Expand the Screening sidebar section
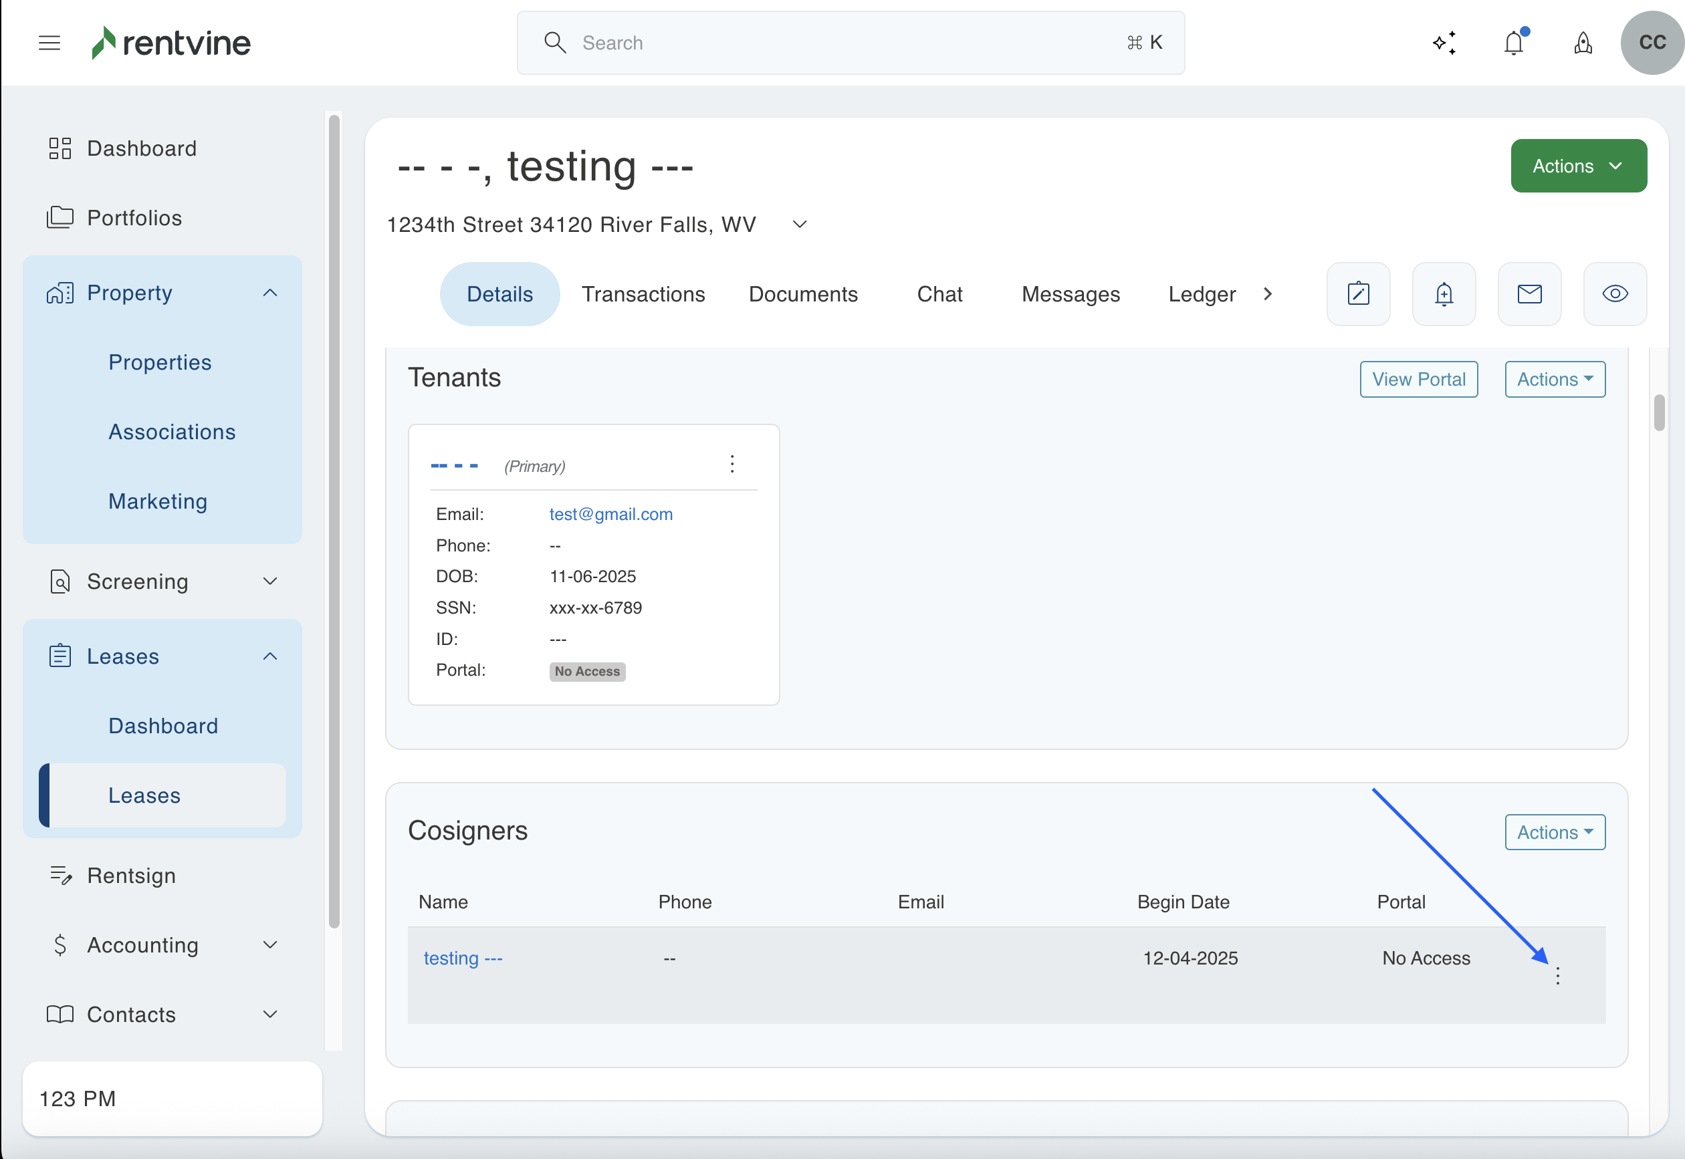 pyautogui.click(x=269, y=582)
